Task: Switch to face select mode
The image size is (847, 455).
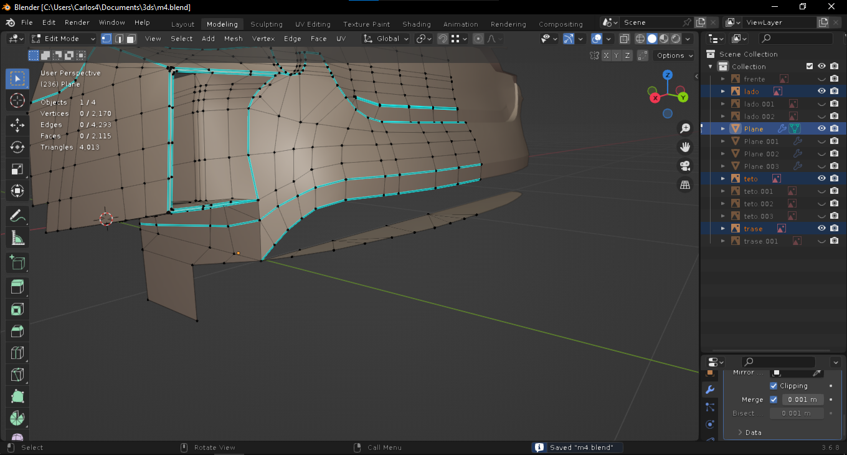Action: click(x=131, y=39)
